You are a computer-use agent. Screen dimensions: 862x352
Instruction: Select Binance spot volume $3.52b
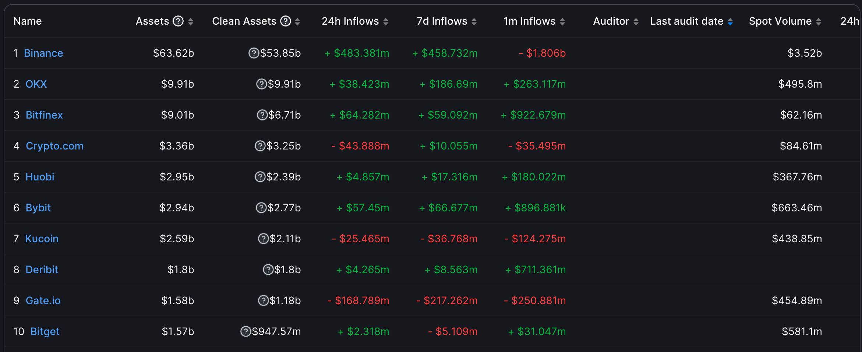[x=805, y=53]
